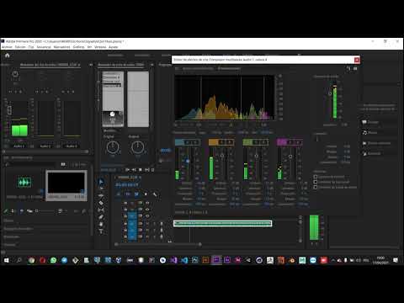
Task: Open the Clip menu
Action: (31, 47)
